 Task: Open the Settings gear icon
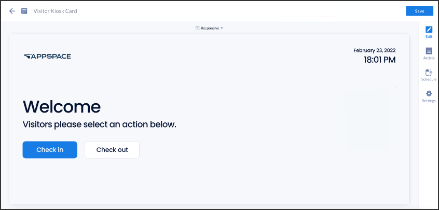click(x=429, y=94)
